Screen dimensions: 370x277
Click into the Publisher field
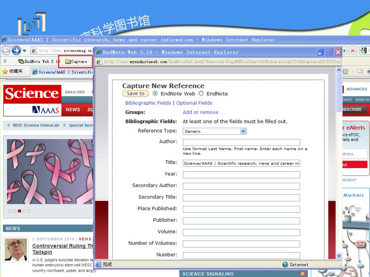pos(241,221)
